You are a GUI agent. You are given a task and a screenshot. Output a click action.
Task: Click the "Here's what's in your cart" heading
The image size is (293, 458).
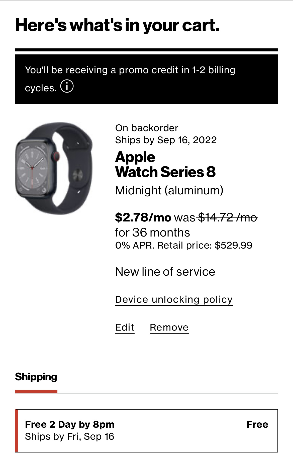tap(117, 25)
